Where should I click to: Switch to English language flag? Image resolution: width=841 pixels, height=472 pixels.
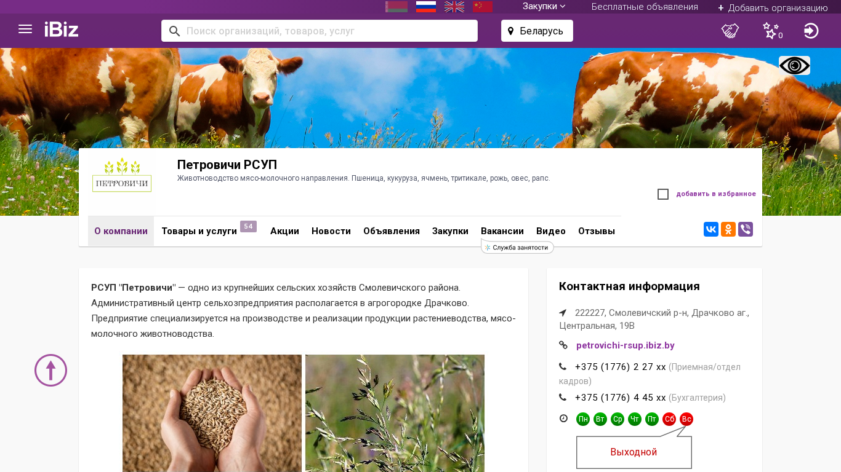[x=454, y=7]
